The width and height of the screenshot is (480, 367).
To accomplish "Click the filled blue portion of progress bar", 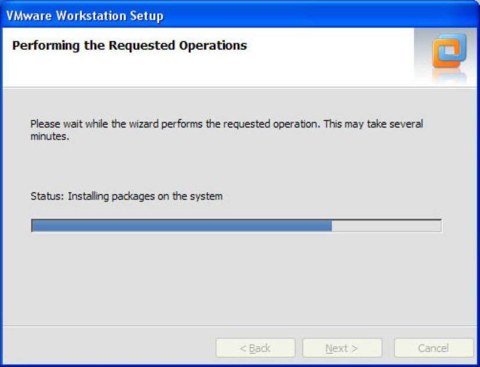I will 182,226.
